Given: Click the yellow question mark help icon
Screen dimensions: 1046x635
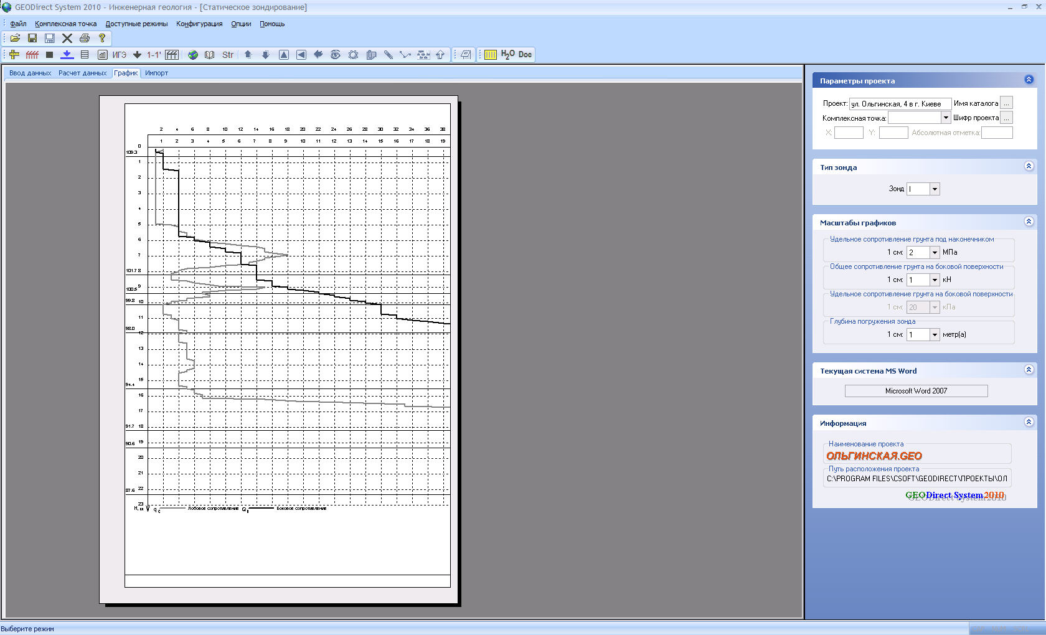Looking at the screenshot, I should [x=102, y=38].
